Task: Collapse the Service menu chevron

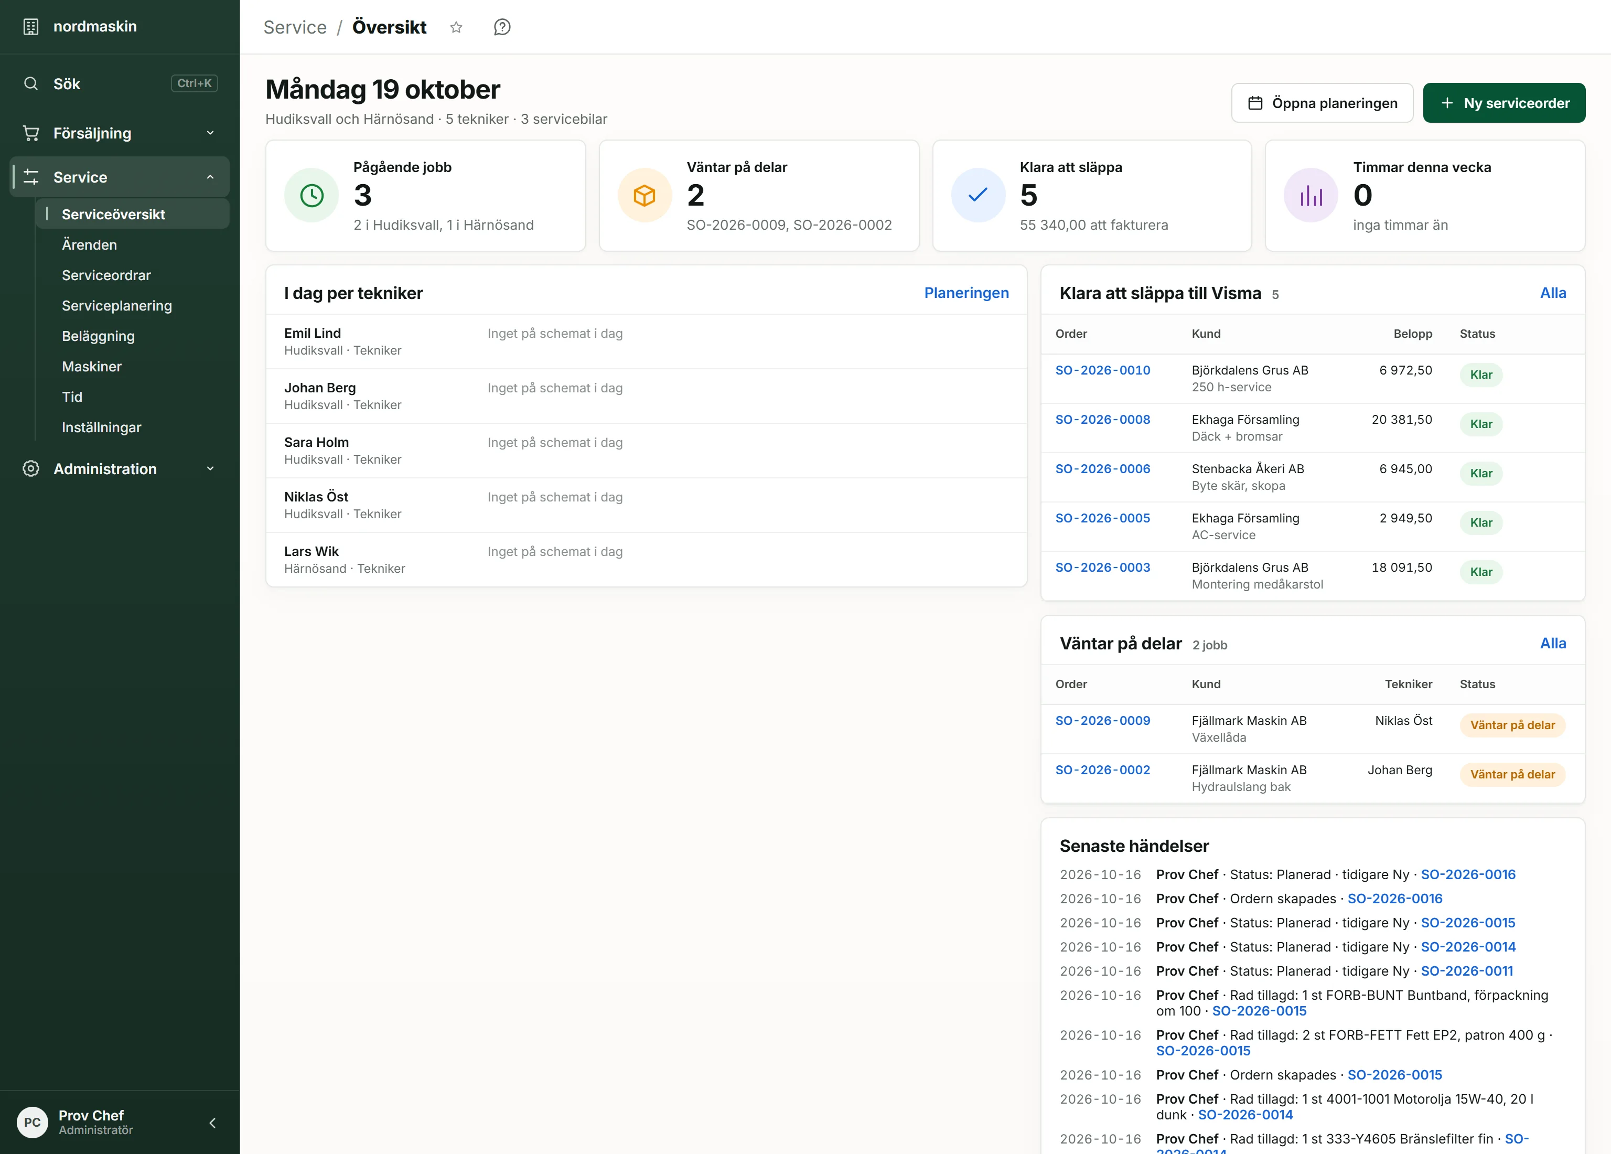Action: (210, 177)
